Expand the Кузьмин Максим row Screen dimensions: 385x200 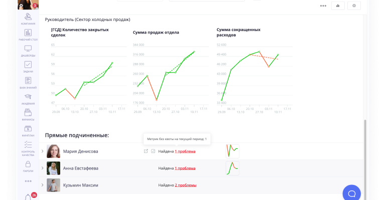pos(42,185)
